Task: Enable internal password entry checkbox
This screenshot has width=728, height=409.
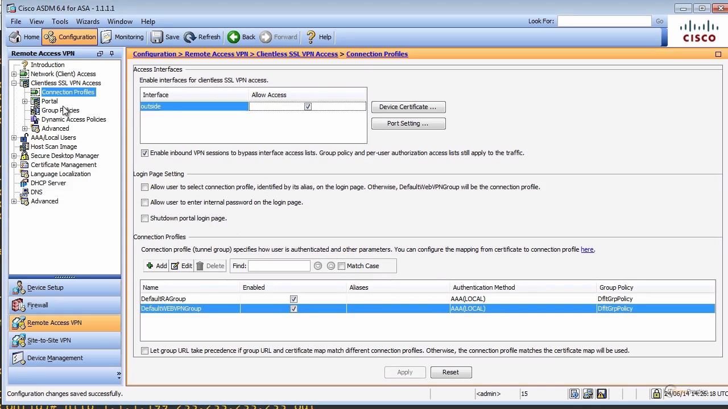Action: click(x=144, y=202)
